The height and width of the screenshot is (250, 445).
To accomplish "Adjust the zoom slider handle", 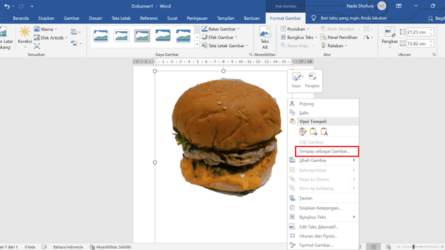I will pos(414,247).
